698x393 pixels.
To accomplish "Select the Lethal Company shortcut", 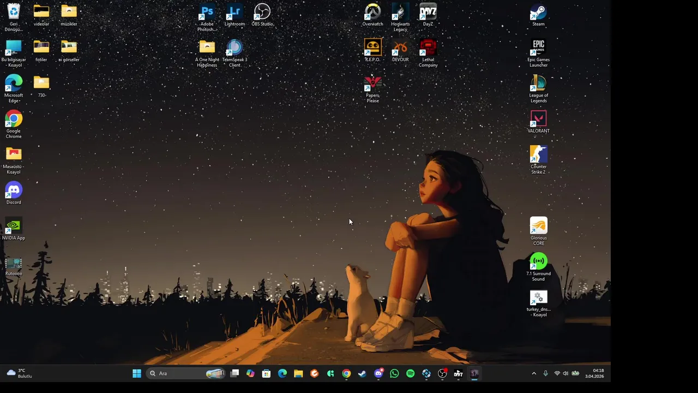I will [x=428, y=53].
